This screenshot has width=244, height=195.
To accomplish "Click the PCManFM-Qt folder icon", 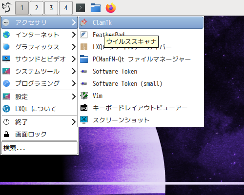I will click(x=84, y=59).
